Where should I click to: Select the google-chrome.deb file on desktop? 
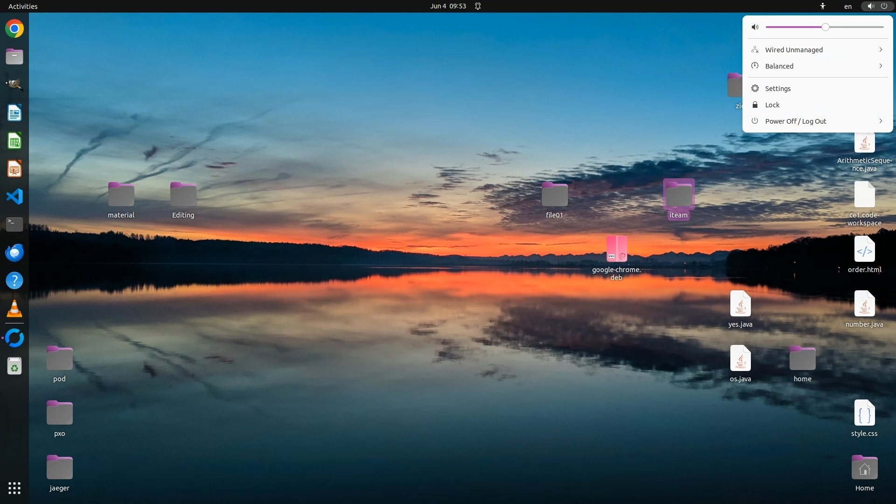point(616,249)
